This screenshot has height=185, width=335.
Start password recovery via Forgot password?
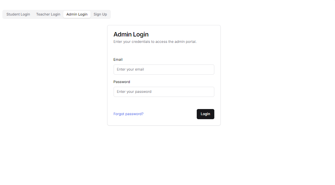[x=128, y=114]
